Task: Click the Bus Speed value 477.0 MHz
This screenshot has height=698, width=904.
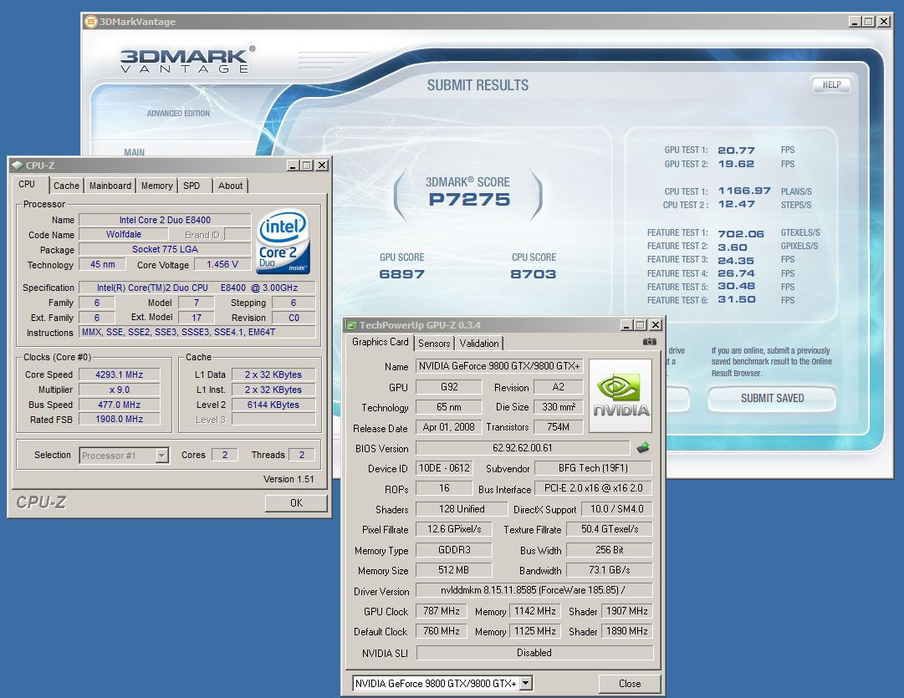Action: pos(120,405)
